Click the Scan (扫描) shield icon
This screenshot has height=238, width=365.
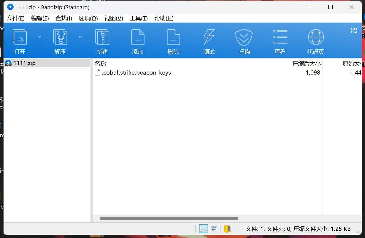(244, 37)
